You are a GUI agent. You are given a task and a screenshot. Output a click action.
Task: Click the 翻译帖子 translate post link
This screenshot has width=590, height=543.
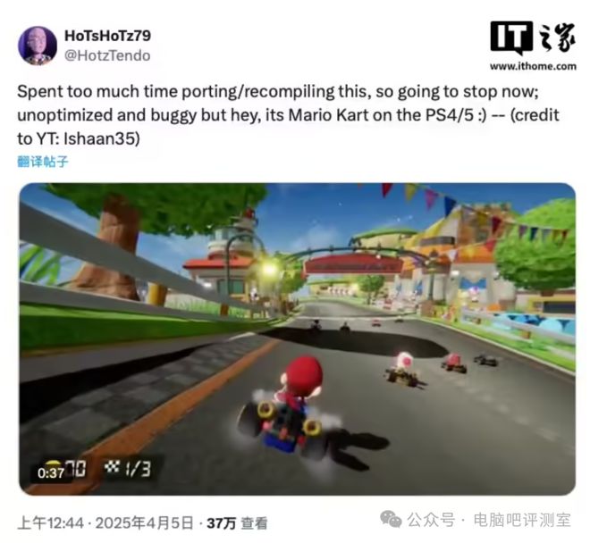pyautogui.click(x=43, y=162)
